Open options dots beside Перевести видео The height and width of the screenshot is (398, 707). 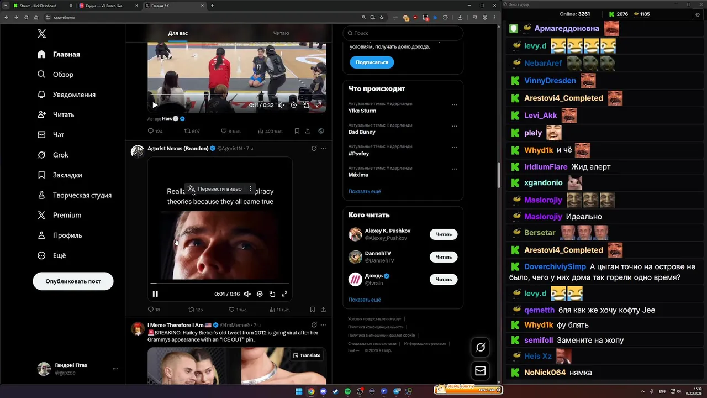pos(250,188)
